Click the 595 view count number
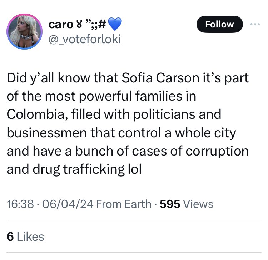Screen dimensions: 268x260 (x=170, y=204)
